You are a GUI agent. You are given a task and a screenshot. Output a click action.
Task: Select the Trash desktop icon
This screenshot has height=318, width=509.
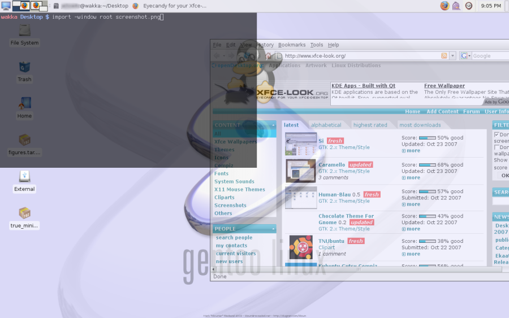click(x=24, y=72)
